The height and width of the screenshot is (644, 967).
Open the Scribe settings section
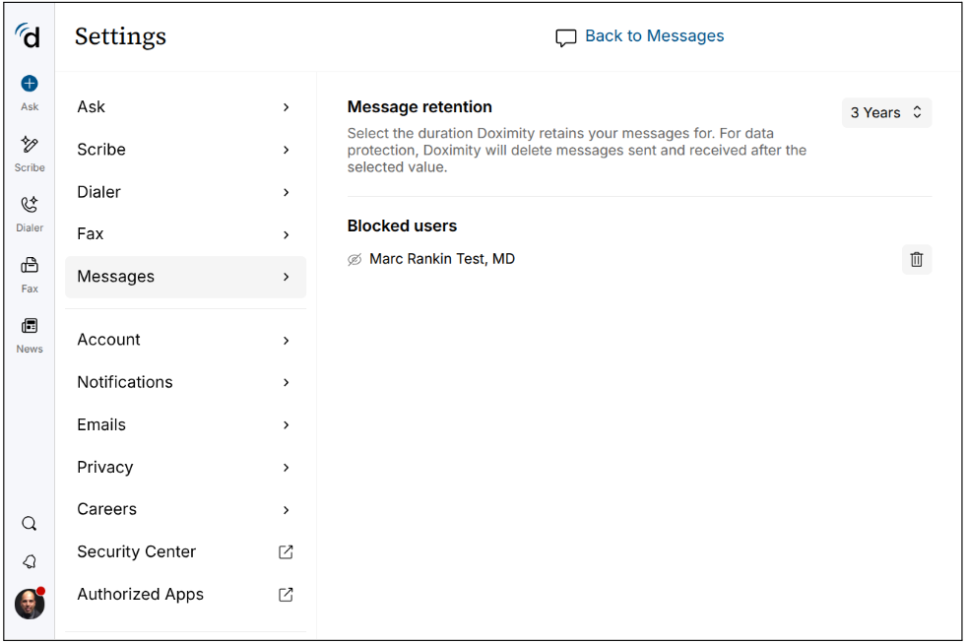(x=185, y=150)
